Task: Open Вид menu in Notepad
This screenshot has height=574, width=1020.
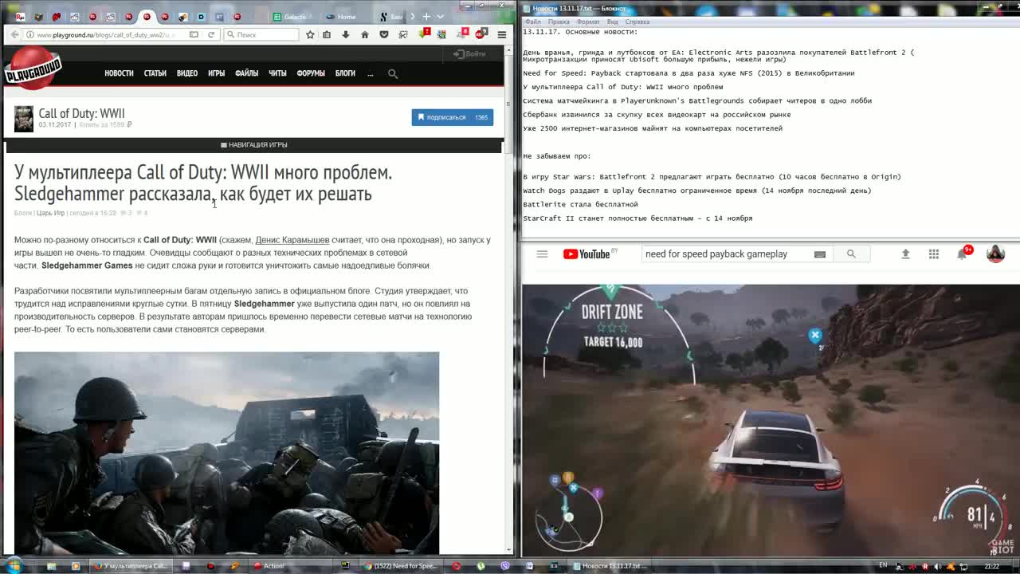Action: point(613,22)
